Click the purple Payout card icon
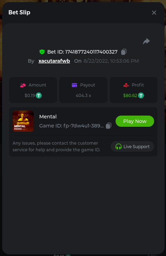 pos(75,85)
